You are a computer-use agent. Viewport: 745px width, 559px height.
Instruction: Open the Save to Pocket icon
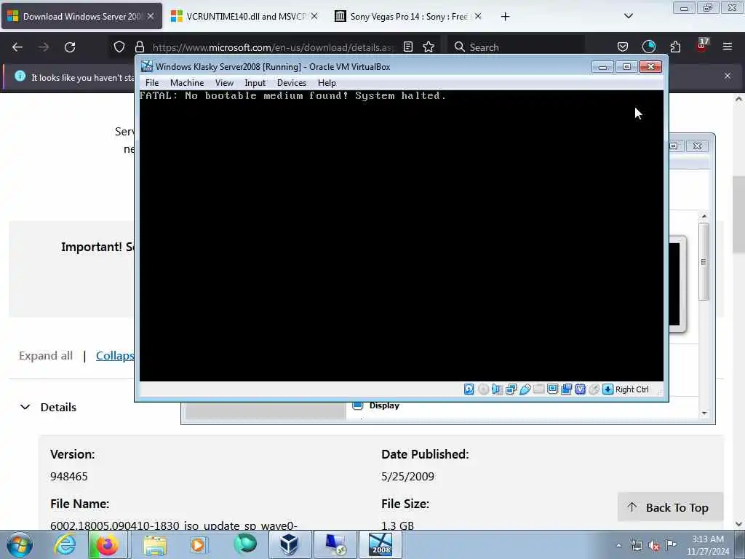623,47
